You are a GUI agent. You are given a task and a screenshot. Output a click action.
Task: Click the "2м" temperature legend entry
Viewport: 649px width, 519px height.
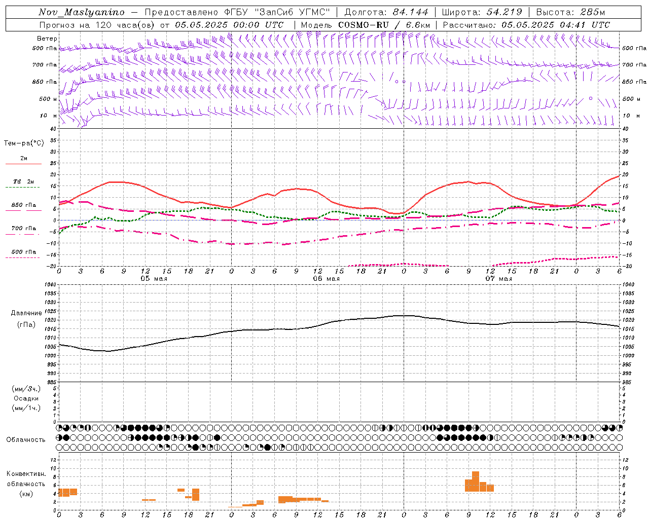[x=24, y=159]
